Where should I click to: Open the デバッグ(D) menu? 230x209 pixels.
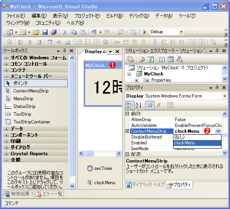coord(139,16)
